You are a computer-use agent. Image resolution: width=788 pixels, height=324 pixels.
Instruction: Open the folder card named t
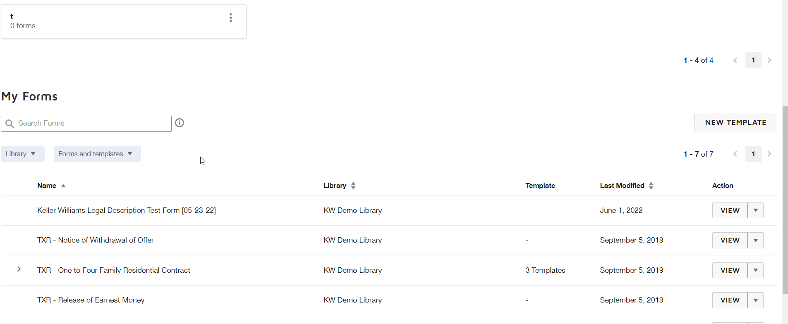point(123,21)
